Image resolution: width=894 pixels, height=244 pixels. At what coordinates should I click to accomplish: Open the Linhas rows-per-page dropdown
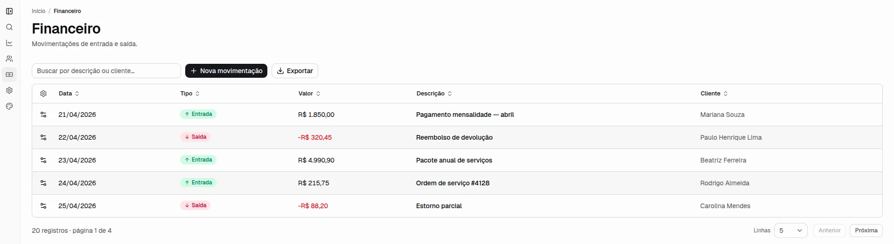pyautogui.click(x=790, y=230)
